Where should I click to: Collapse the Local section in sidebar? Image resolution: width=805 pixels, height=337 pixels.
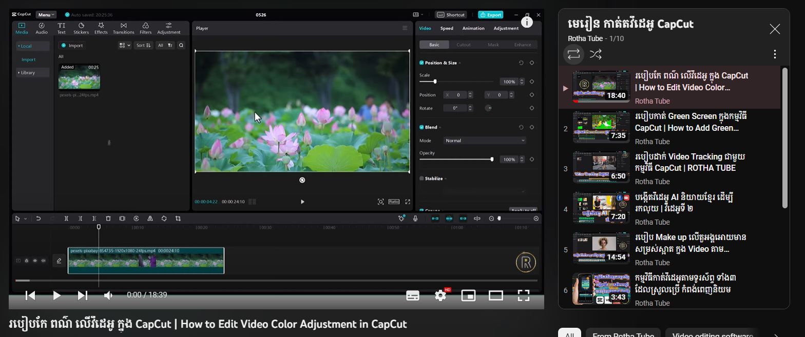coord(33,46)
